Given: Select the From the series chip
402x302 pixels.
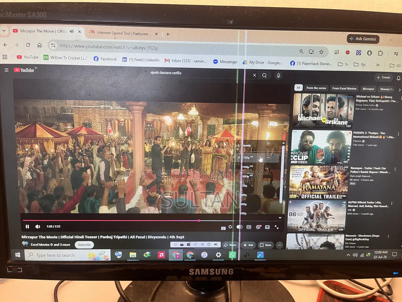Looking at the screenshot, I should [316, 88].
